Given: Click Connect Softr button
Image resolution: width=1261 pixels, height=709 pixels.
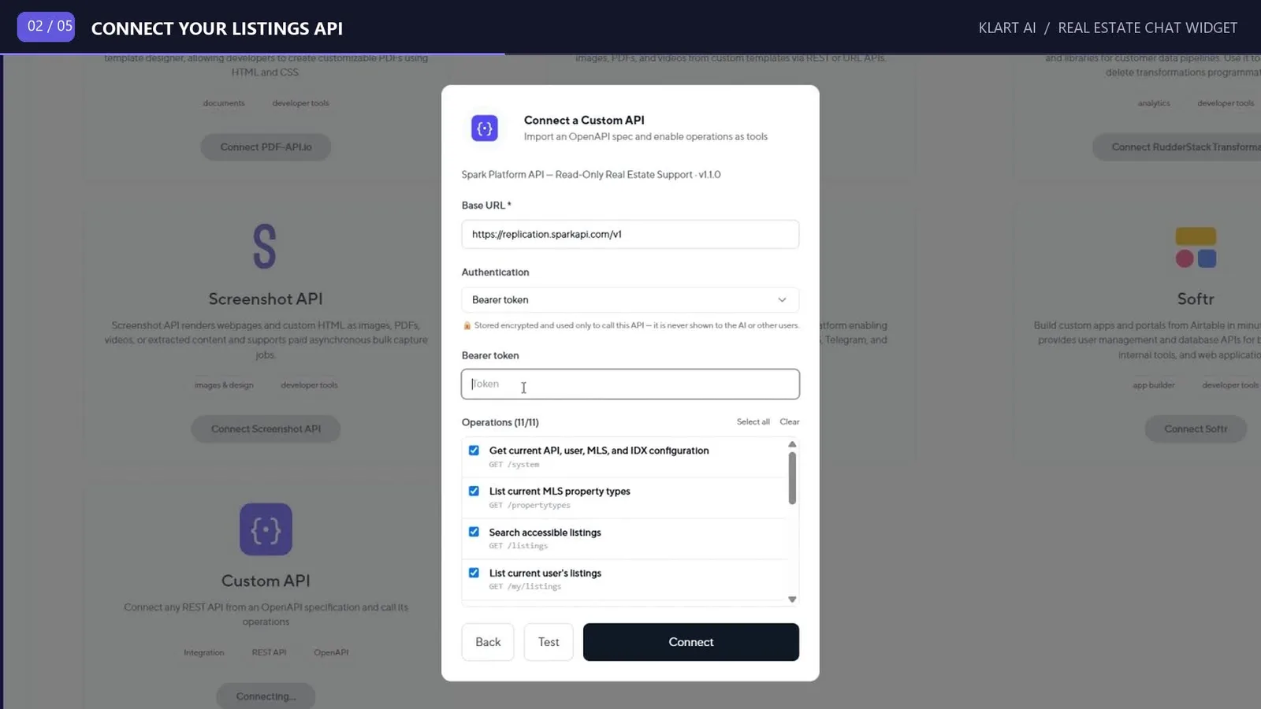Looking at the screenshot, I should (x=1196, y=429).
